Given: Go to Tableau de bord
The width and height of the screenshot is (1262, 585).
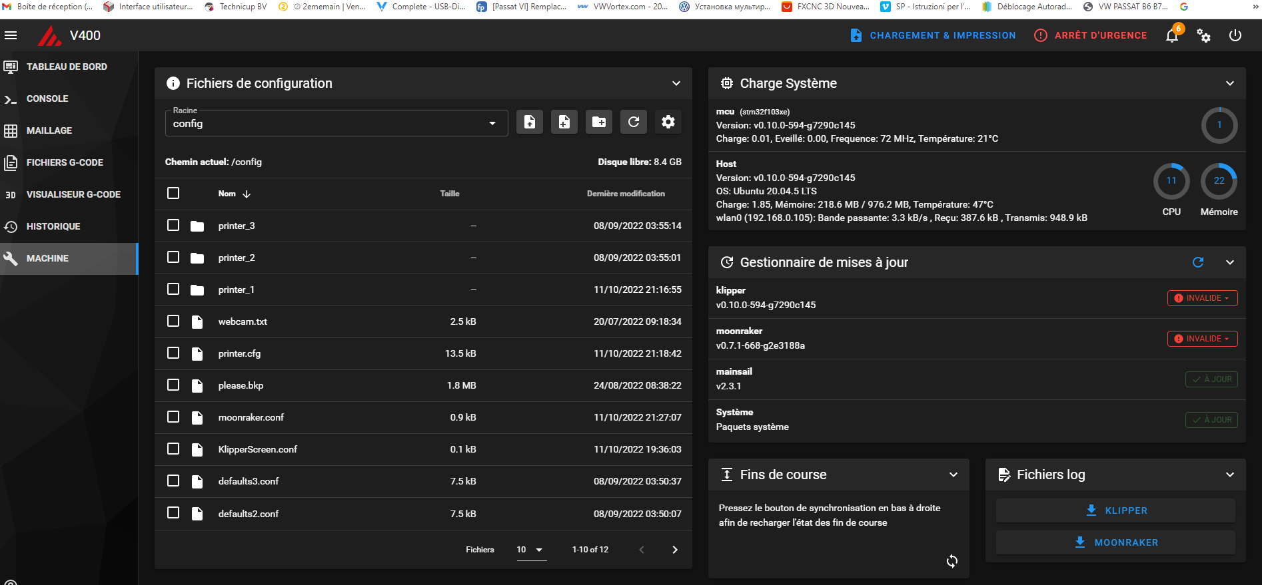Looking at the screenshot, I should (x=69, y=67).
